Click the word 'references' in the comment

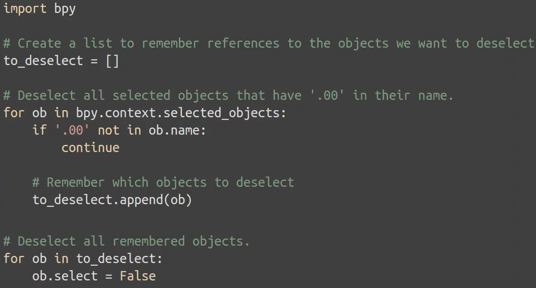click(x=243, y=43)
